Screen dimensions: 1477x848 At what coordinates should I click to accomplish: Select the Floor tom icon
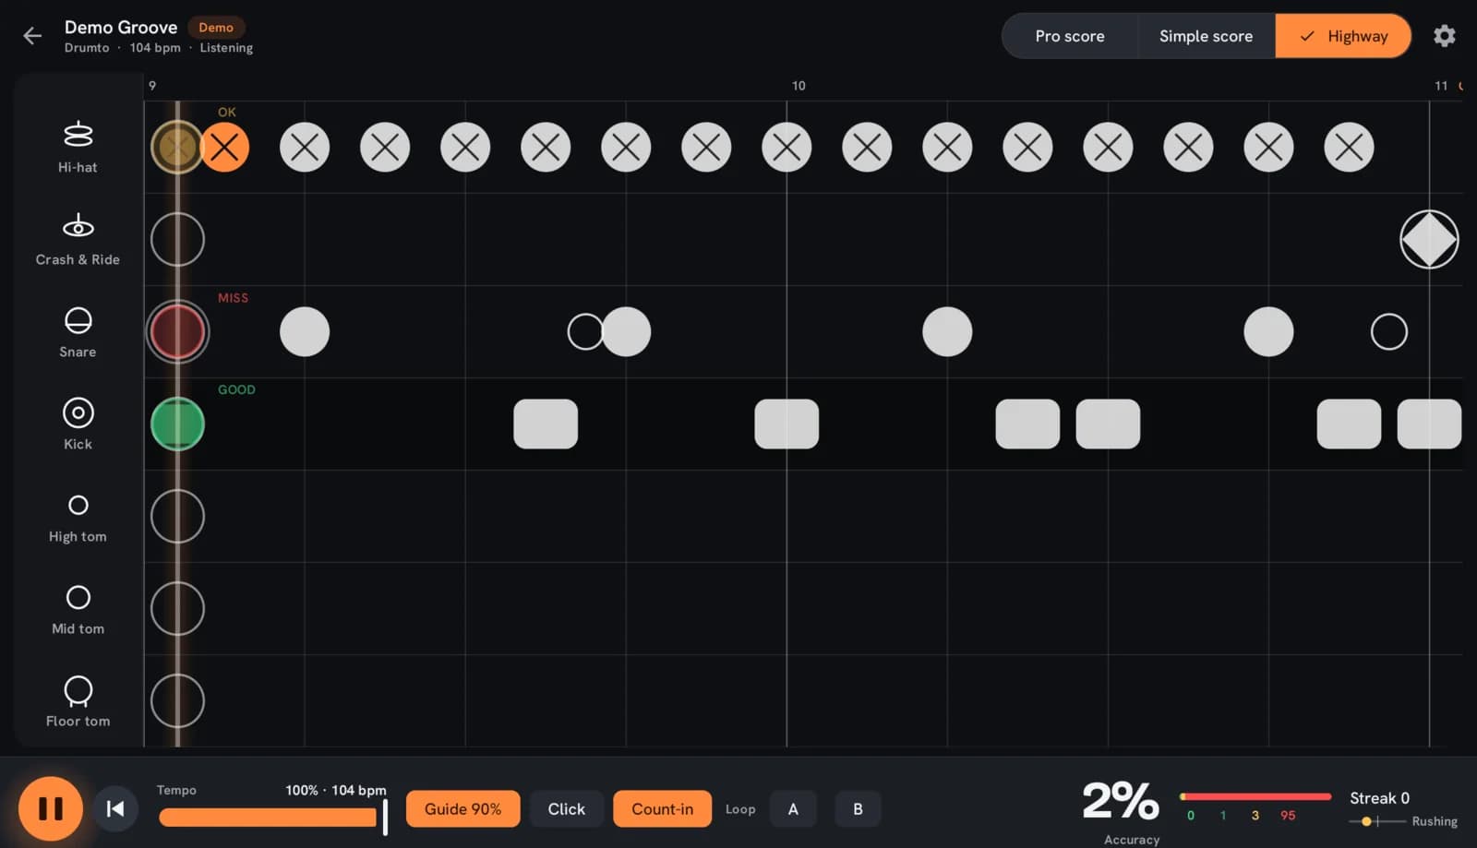click(x=78, y=690)
